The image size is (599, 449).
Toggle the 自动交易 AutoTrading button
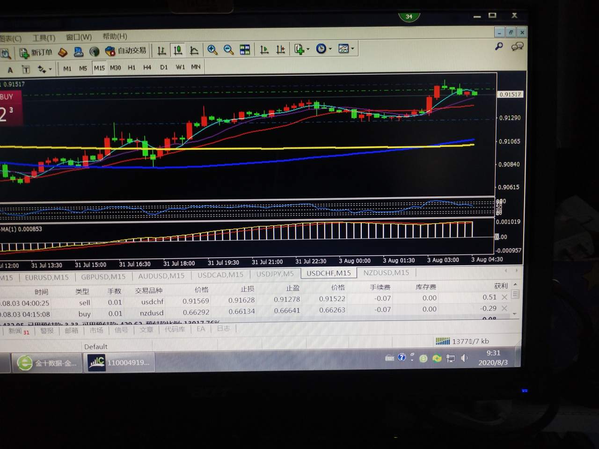[x=125, y=51]
